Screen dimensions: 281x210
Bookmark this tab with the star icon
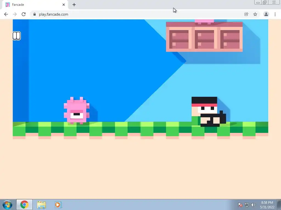pos(255,14)
